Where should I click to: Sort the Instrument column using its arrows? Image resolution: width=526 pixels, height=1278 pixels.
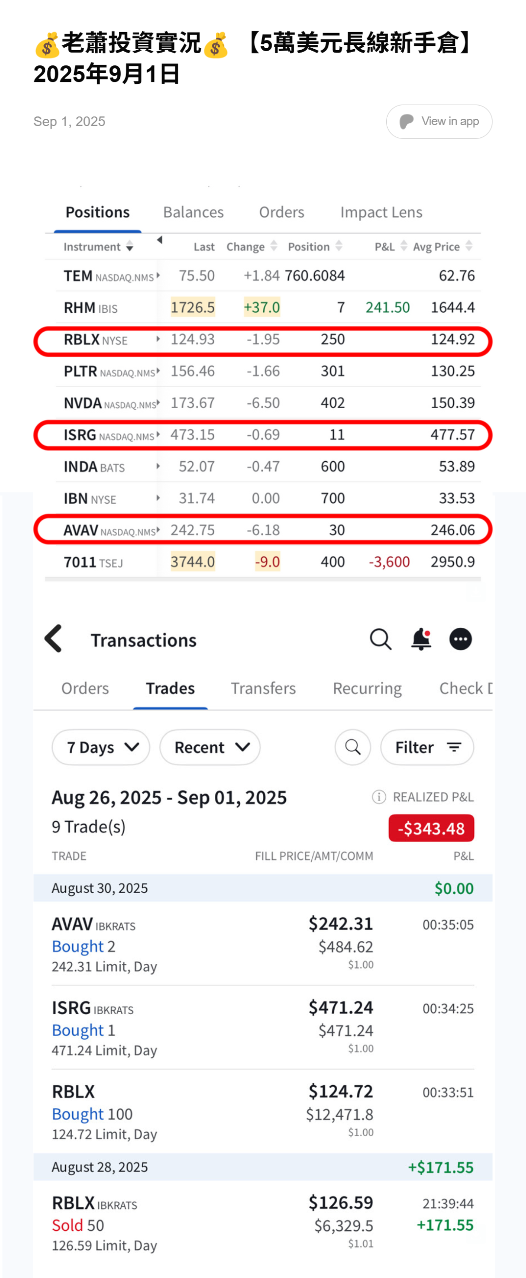pyautogui.click(x=130, y=246)
